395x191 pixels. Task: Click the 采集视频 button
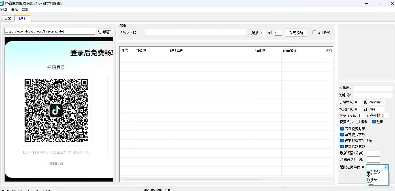pos(296,32)
